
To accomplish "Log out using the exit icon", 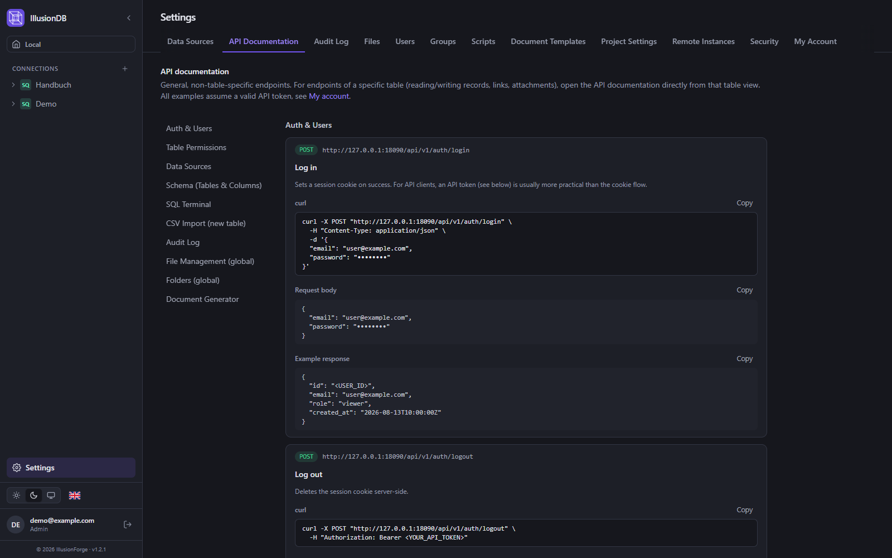I will tap(128, 525).
